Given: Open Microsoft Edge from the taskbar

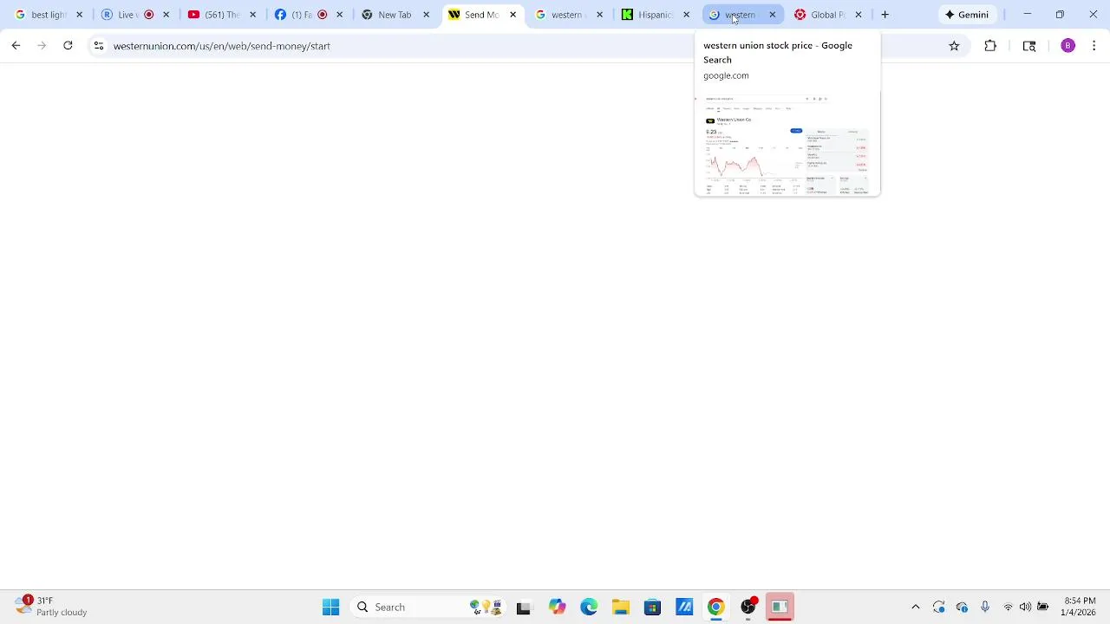Looking at the screenshot, I should 589,608.
